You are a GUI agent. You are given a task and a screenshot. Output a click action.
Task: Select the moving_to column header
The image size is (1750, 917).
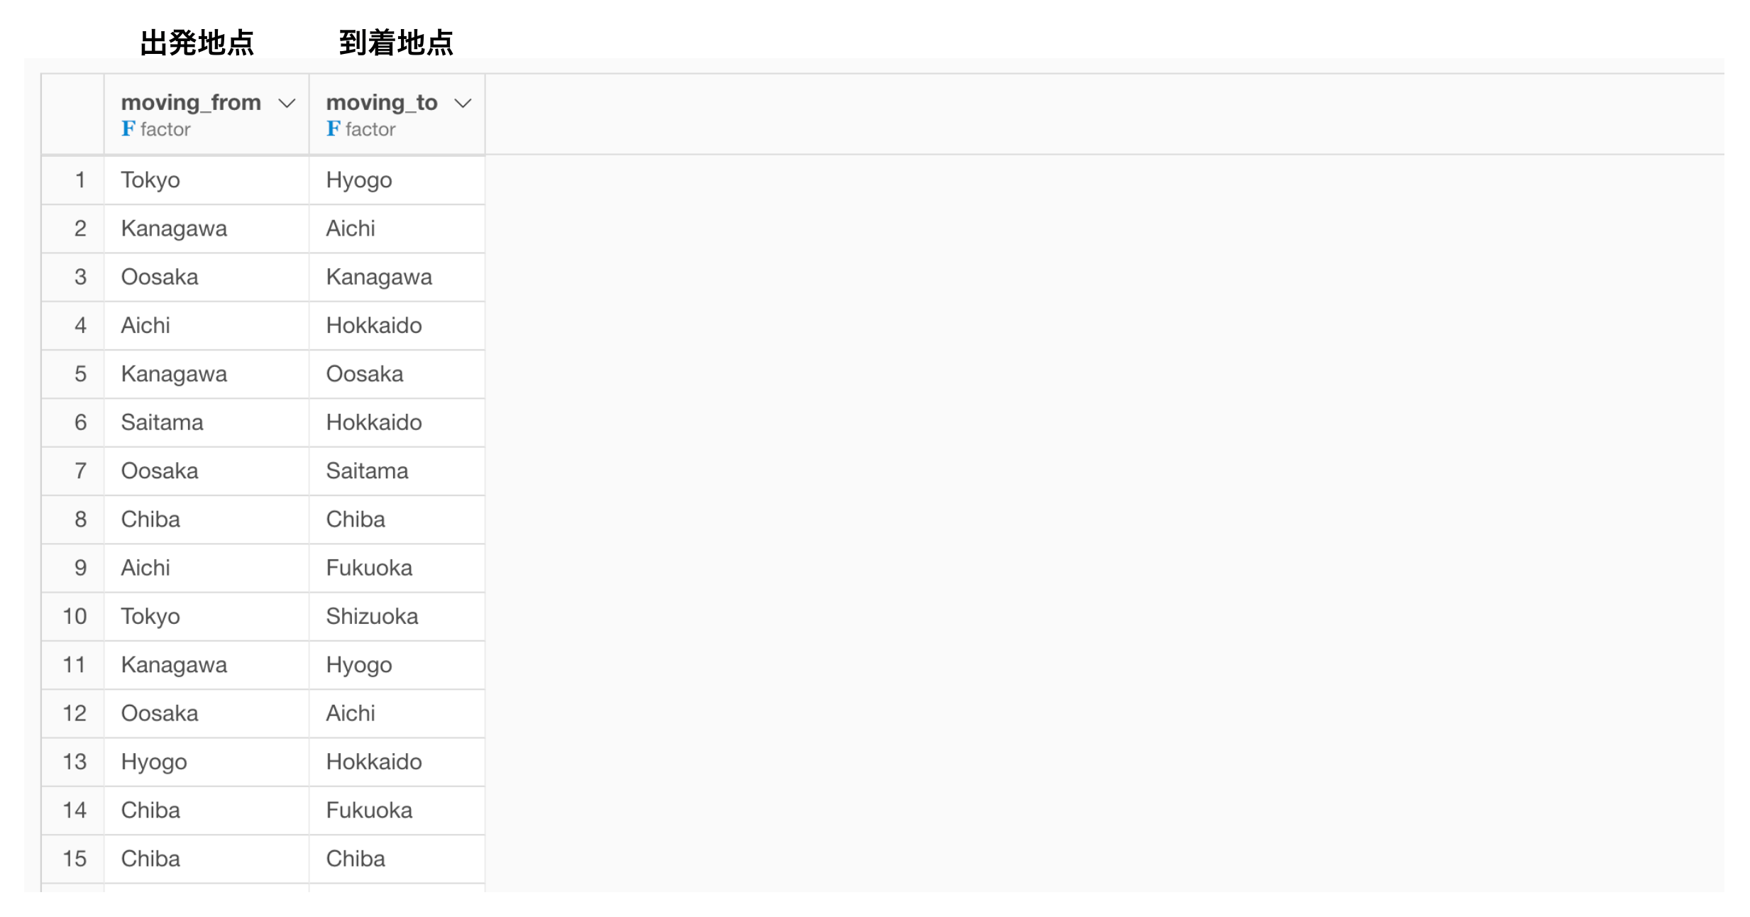point(397,114)
